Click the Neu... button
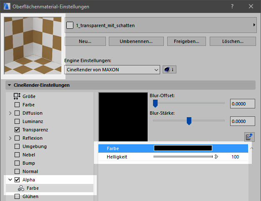The width and height of the screenshot is (261, 201). [85, 41]
